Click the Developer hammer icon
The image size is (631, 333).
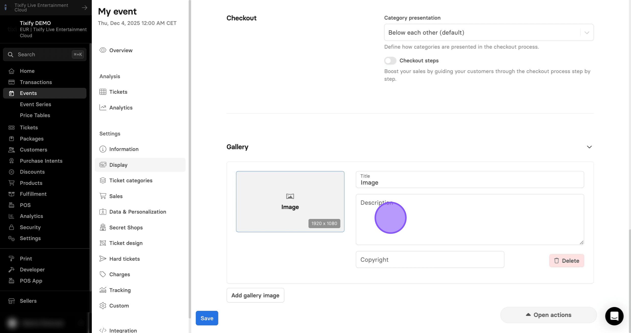[11, 270]
